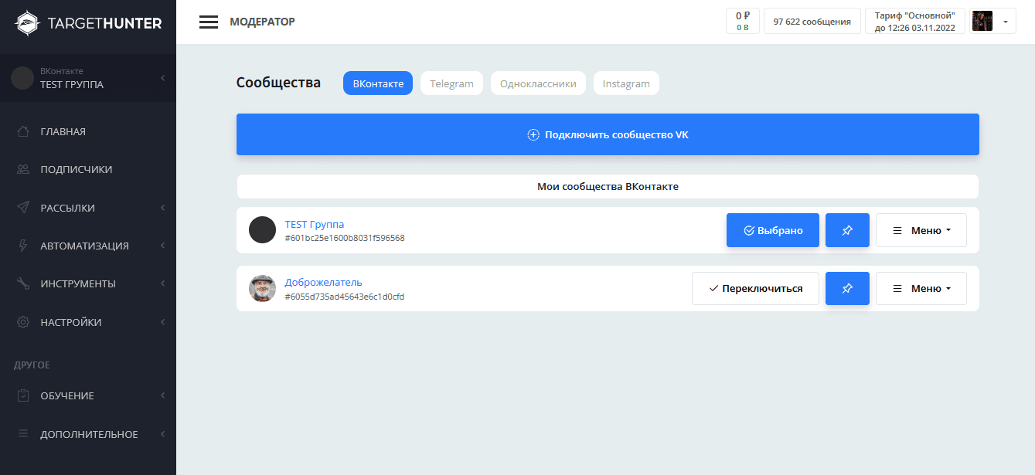Click the 97 622 сообщения counter
Screen dimensions: 1035x475
point(812,22)
